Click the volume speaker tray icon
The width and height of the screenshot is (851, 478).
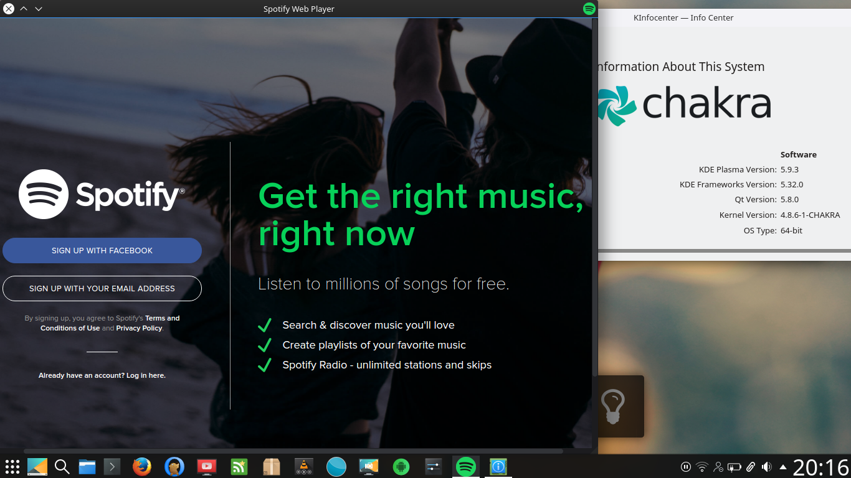(767, 467)
